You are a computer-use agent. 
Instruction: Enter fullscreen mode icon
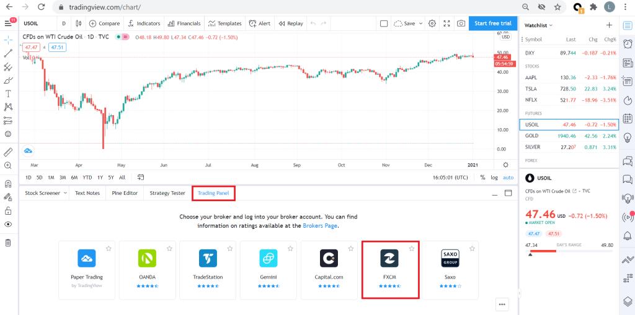[446, 24]
